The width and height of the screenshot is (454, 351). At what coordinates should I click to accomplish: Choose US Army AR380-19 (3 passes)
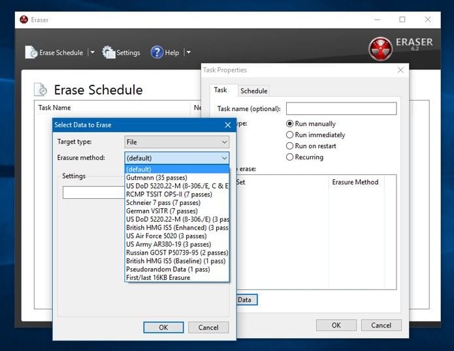coord(177,244)
